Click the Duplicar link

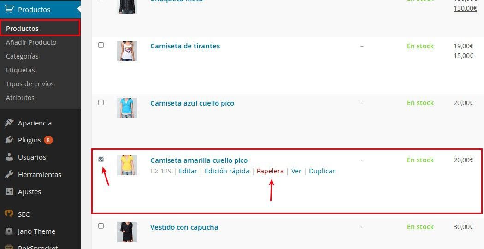point(322,171)
